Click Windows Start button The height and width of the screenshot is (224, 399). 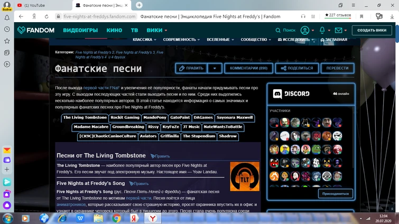7,218
